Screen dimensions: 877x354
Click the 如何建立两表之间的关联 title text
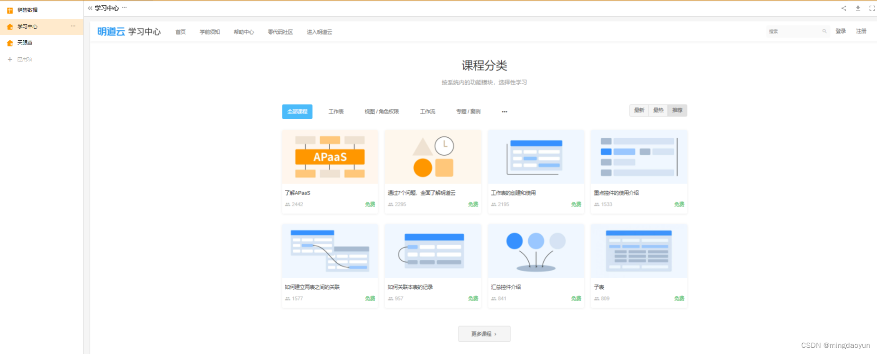click(x=312, y=287)
